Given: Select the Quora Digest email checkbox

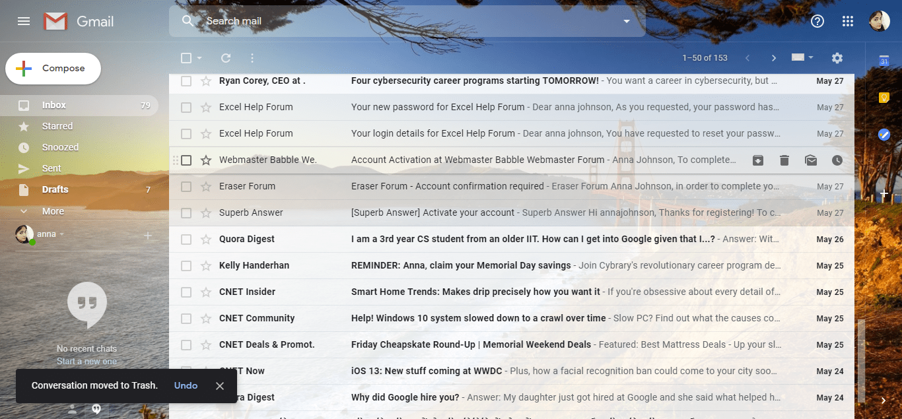Looking at the screenshot, I should [x=186, y=239].
